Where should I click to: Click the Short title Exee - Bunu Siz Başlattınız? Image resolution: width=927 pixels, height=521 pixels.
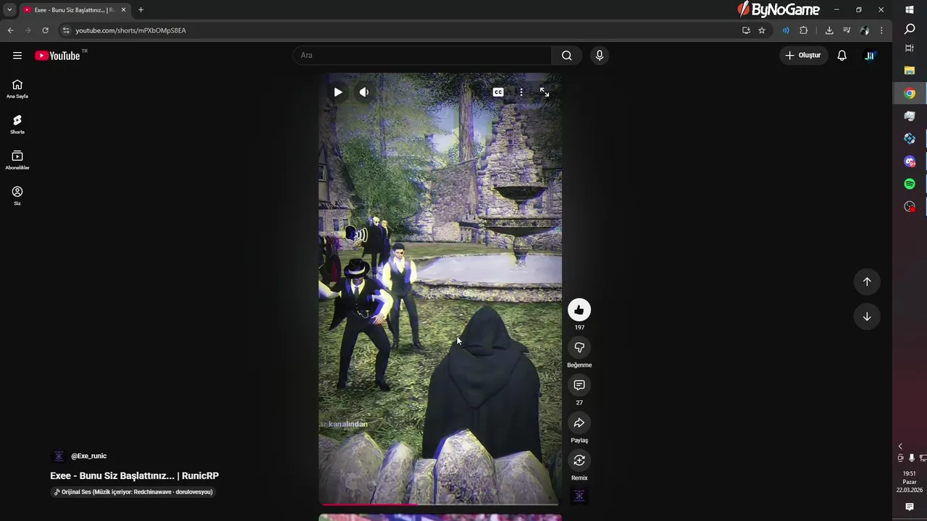[x=134, y=475]
